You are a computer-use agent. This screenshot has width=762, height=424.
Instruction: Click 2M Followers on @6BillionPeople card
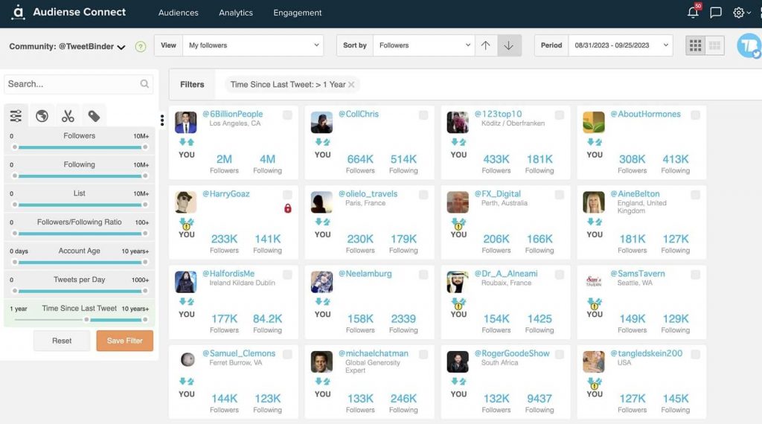[224, 164]
